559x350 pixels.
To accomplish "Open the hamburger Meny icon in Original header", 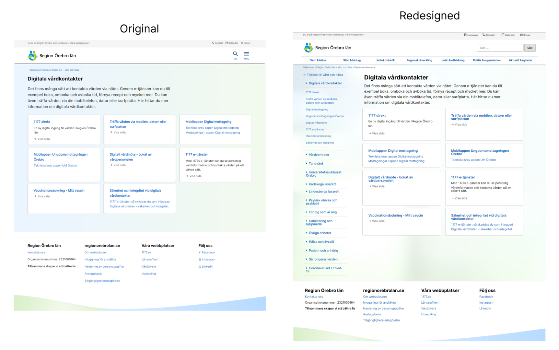I will pos(247,54).
